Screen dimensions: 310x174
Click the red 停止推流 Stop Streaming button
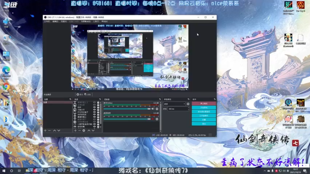click(204, 104)
